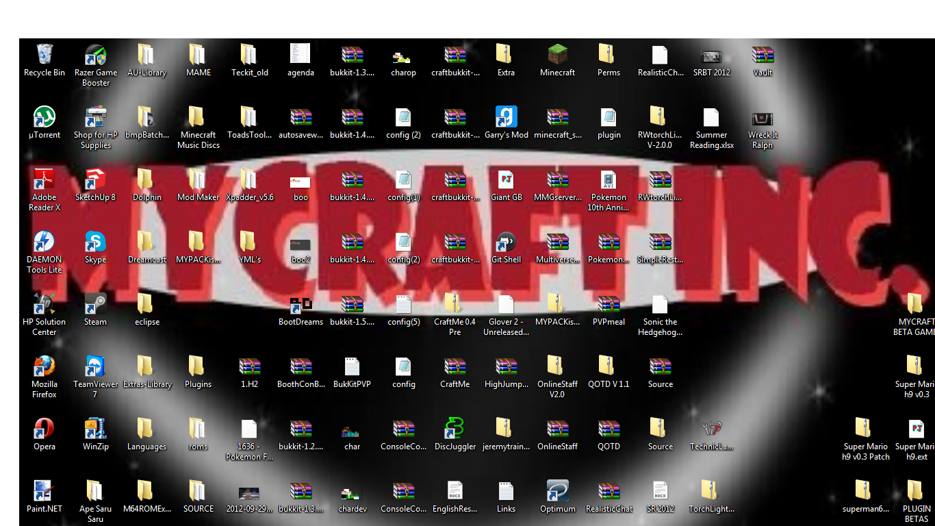Click the DAEMON Tools Lite shortcut

[44, 242]
